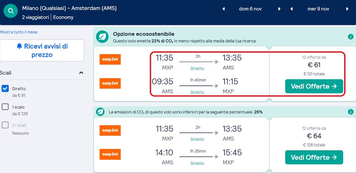Go to previous departure date before dom 6 nov

point(224,9)
